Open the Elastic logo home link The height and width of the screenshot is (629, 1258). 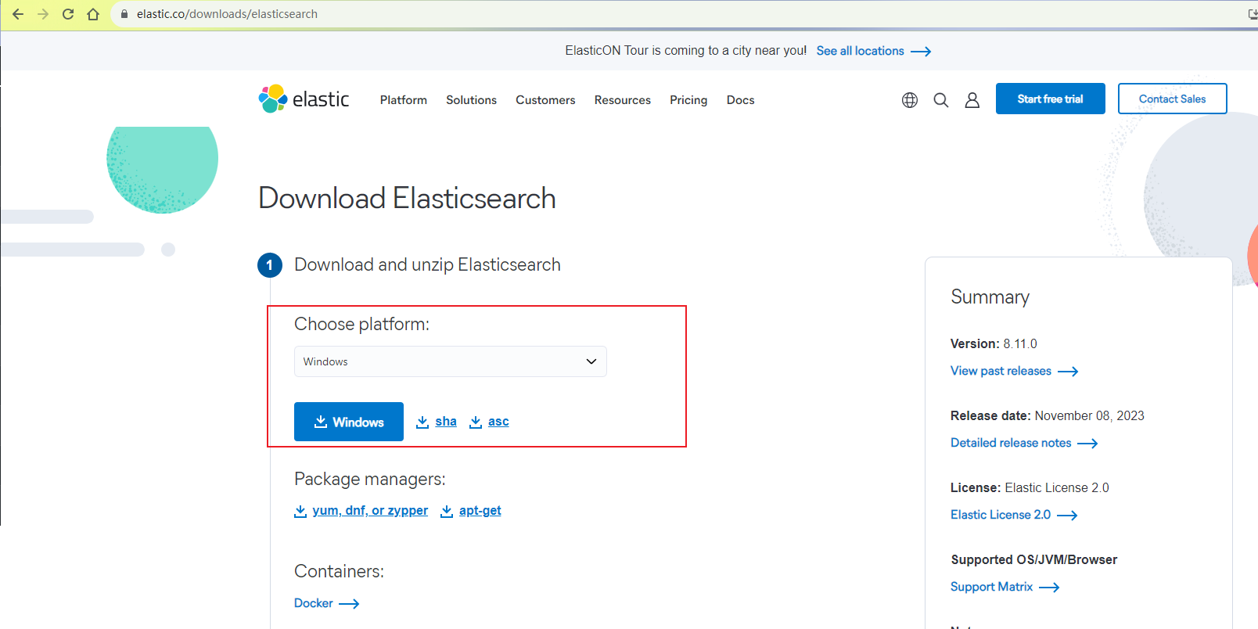tap(304, 99)
